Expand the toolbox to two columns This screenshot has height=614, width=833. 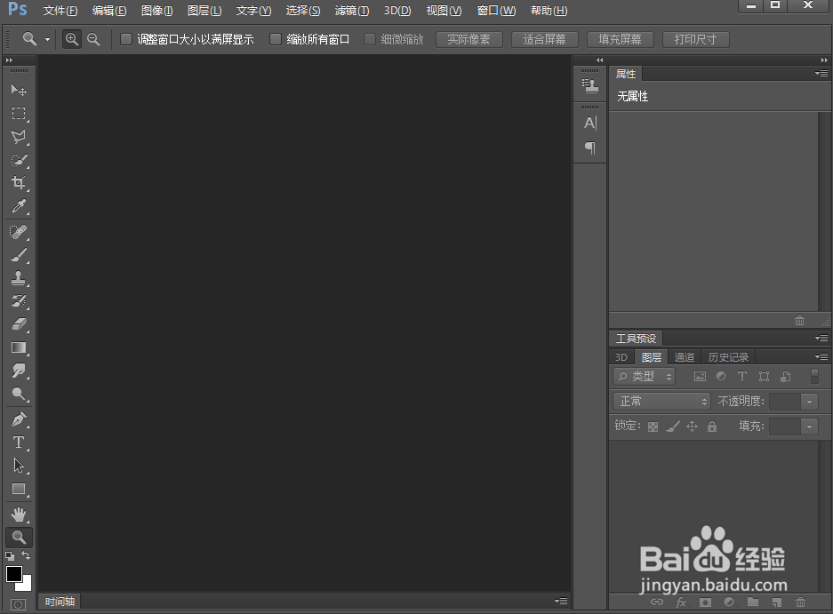pyautogui.click(x=9, y=60)
